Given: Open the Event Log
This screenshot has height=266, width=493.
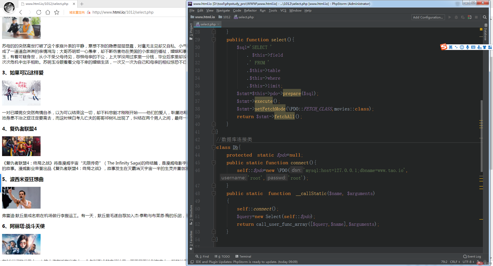Looking at the screenshot, I should 472,257.
